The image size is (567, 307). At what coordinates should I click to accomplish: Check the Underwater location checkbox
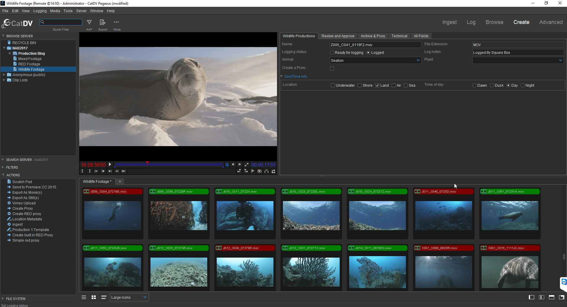coord(332,85)
